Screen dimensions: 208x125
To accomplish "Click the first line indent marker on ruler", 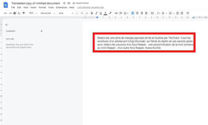I will pos(97,17).
